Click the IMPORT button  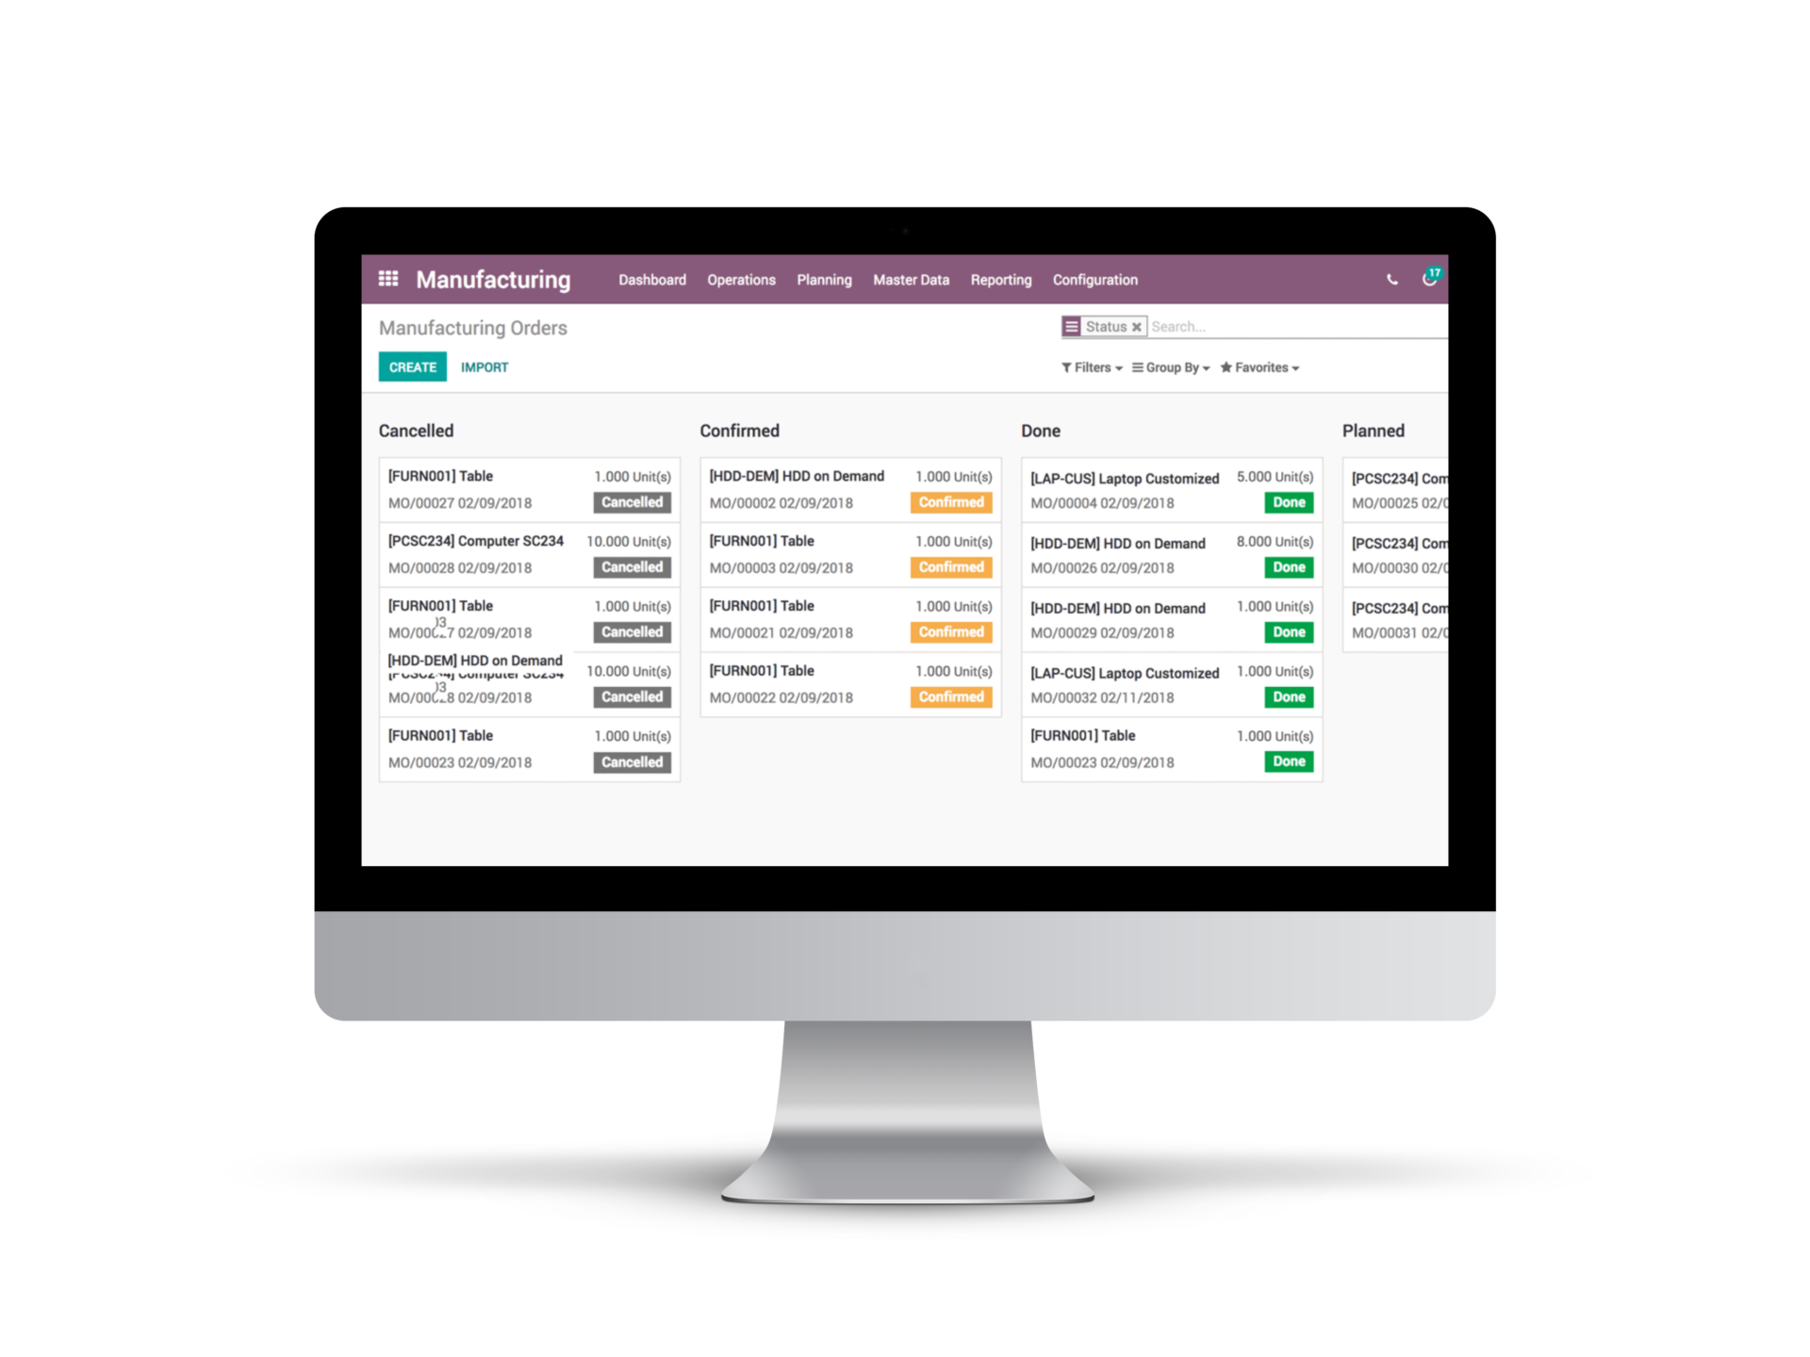click(x=485, y=368)
